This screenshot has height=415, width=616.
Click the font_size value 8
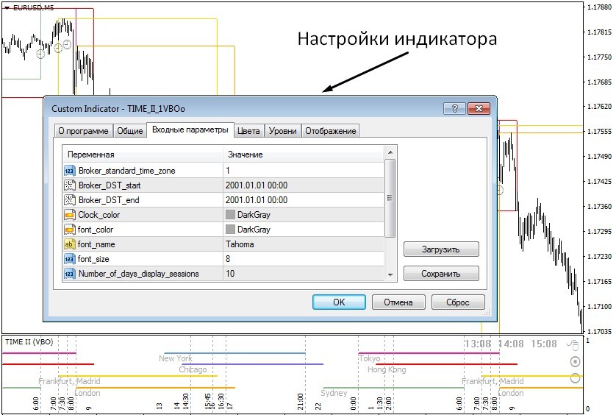click(228, 259)
